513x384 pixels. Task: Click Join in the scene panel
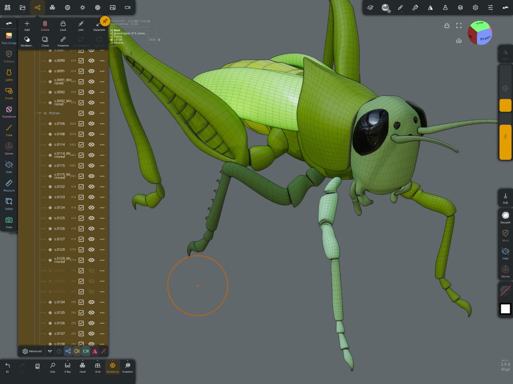click(81, 26)
